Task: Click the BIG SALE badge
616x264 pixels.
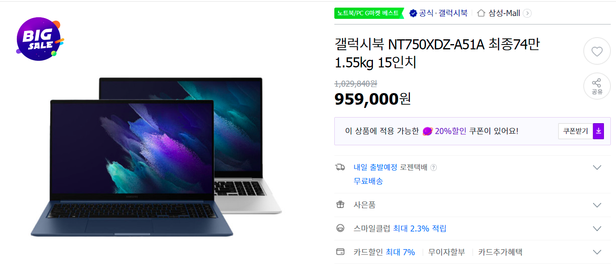Action: point(39,39)
